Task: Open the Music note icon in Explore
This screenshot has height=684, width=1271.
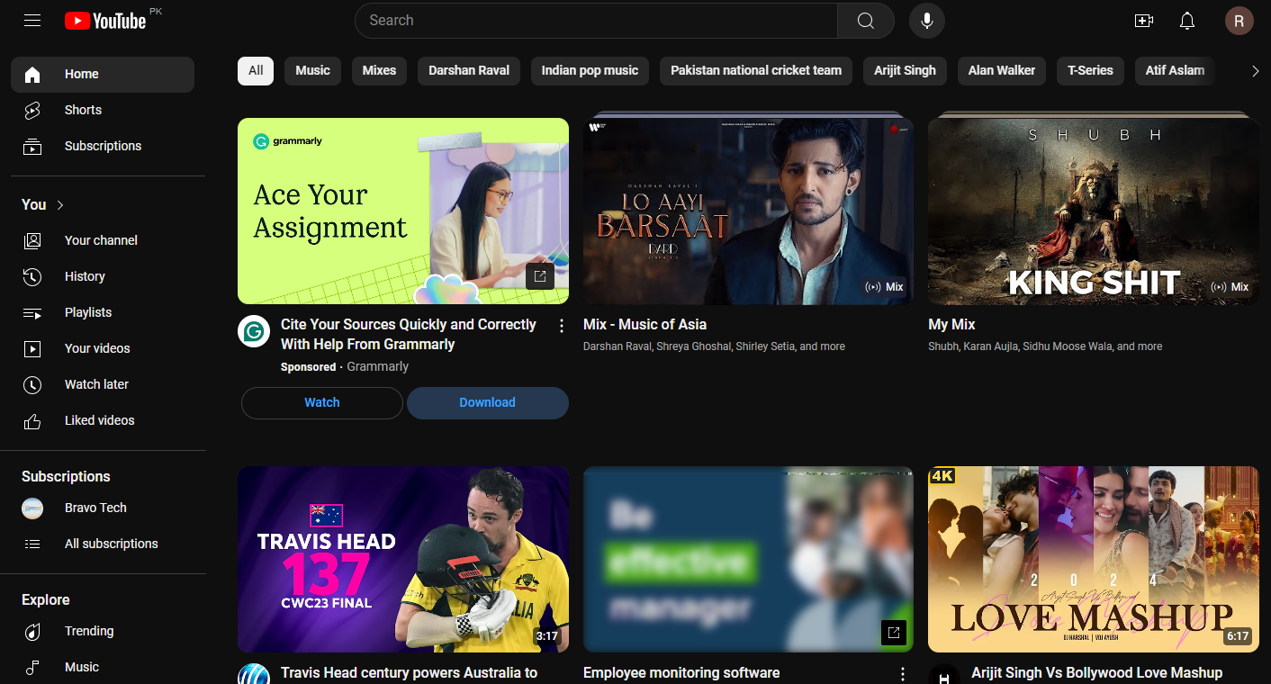Action: pyautogui.click(x=32, y=668)
